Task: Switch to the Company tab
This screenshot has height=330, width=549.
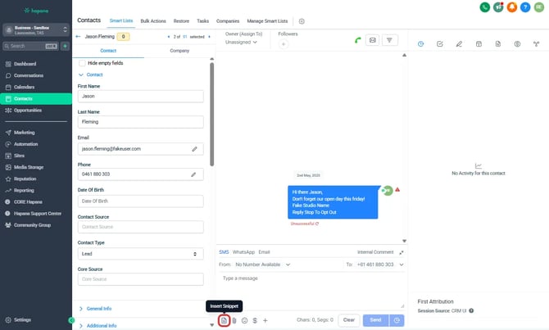Action: point(179,50)
